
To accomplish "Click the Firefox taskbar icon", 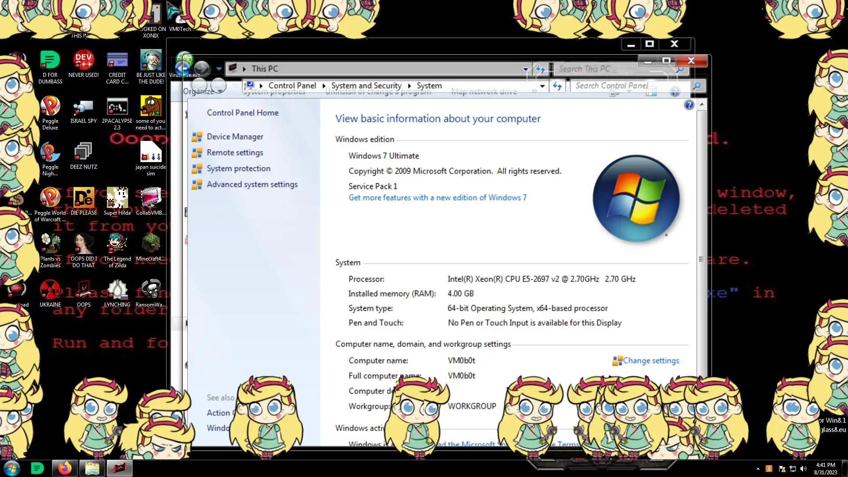I will coord(65,468).
